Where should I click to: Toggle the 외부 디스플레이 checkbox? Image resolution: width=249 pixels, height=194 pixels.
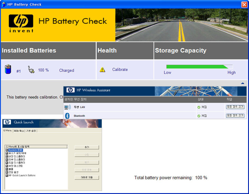coord(7,160)
